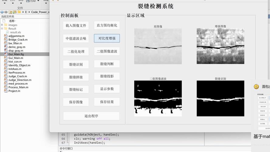Click the Bridge_Crack.m file icon
Viewport: 270px width, 152px height.
click(x=6, y=40)
